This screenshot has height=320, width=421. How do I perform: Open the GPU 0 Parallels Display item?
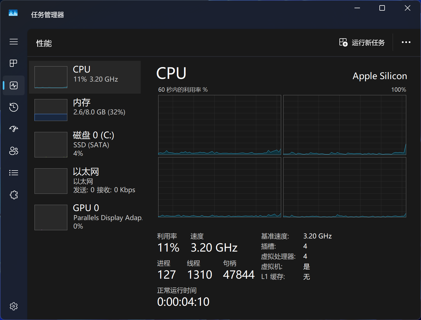click(x=85, y=217)
